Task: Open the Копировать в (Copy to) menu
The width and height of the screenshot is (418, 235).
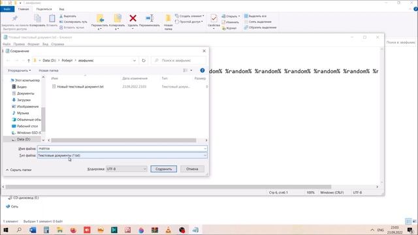Action: click(117, 22)
